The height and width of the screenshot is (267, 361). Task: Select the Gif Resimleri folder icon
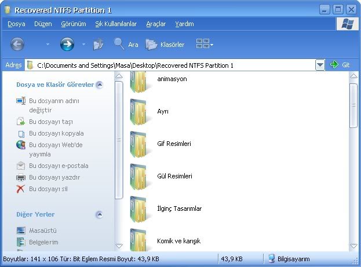tap(138, 144)
